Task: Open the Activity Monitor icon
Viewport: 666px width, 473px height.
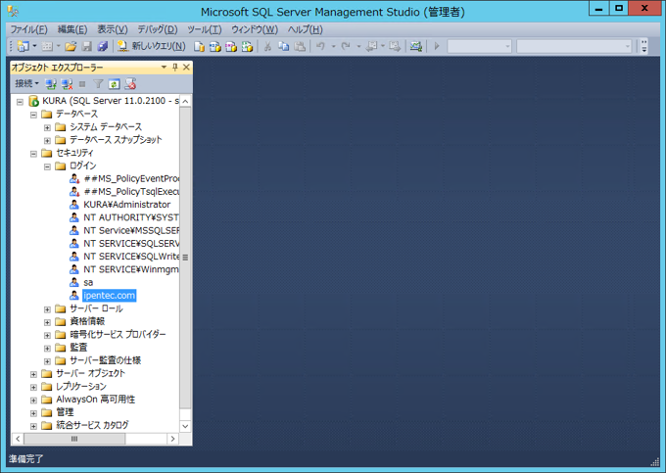Action: click(416, 46)
